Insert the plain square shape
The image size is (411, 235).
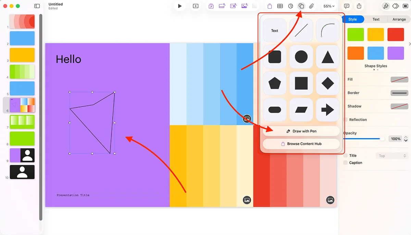click(301, 83)
